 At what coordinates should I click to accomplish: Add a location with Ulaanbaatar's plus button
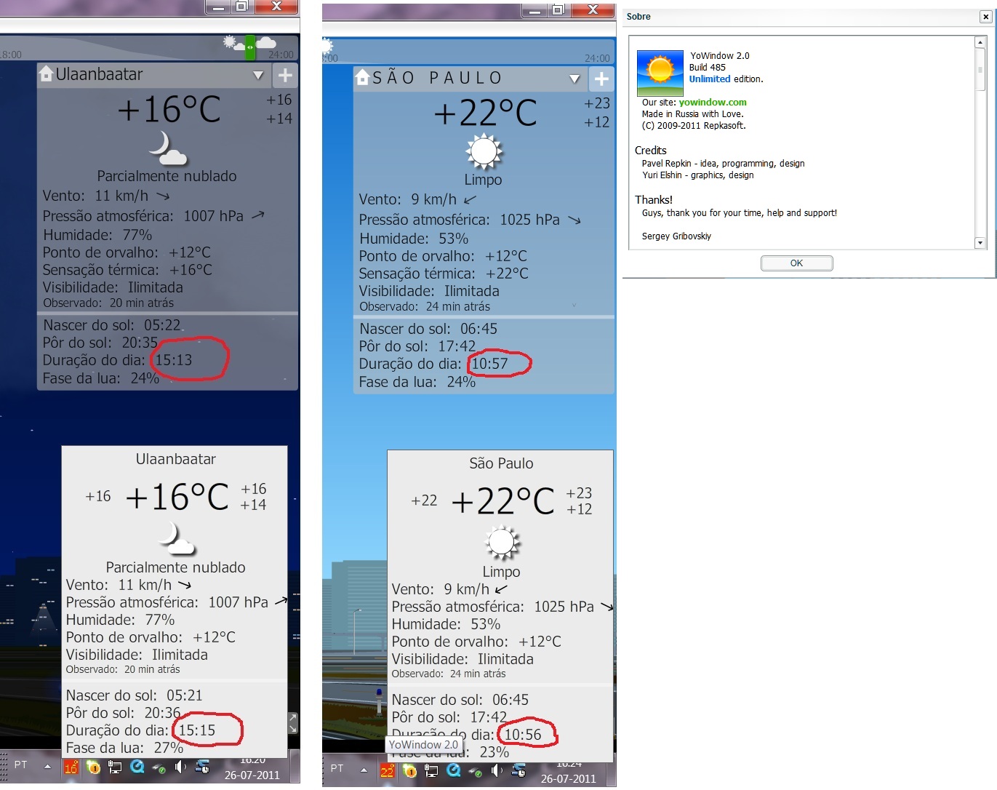285,75
